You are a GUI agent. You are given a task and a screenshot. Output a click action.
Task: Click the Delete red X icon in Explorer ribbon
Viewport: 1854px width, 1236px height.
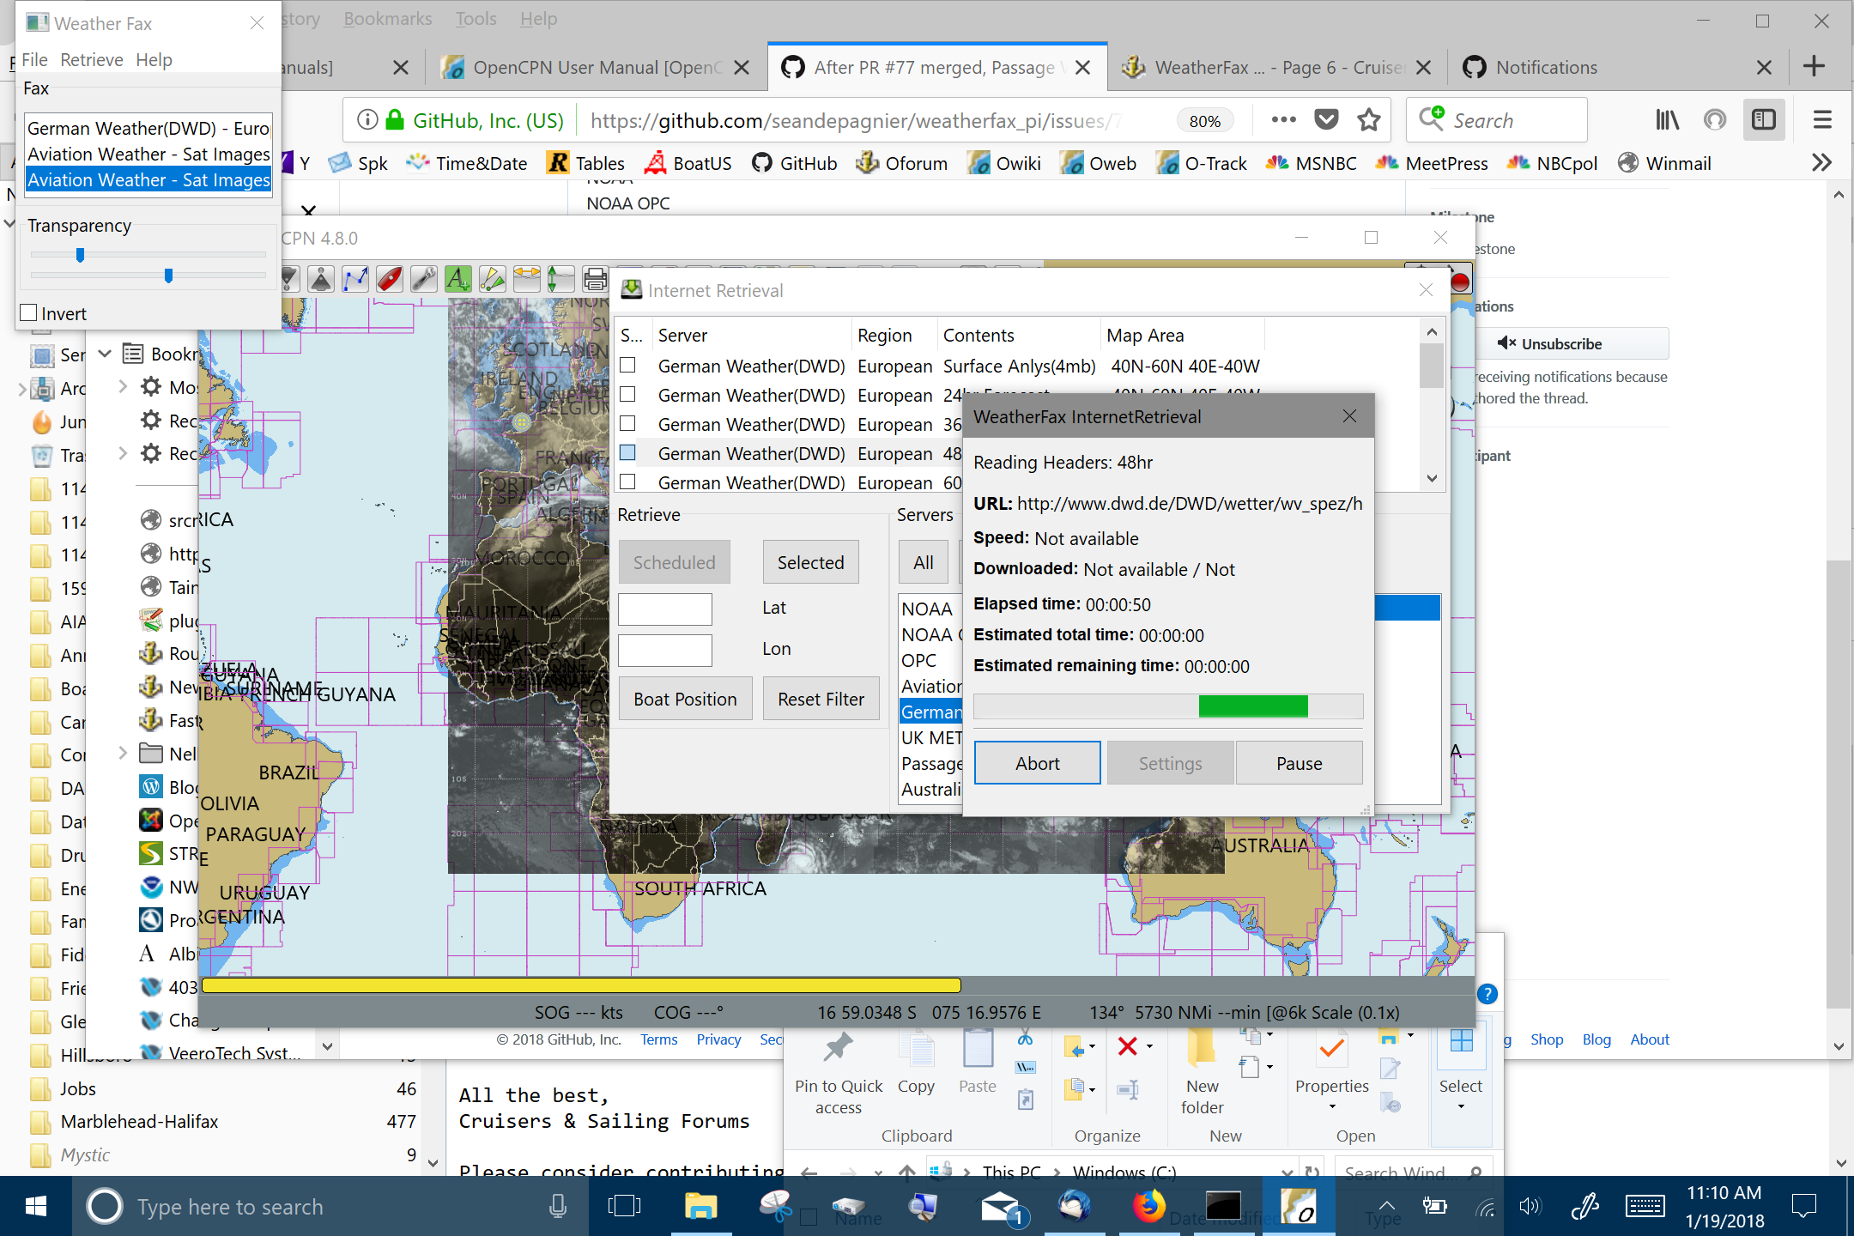coord(1128,1045)
